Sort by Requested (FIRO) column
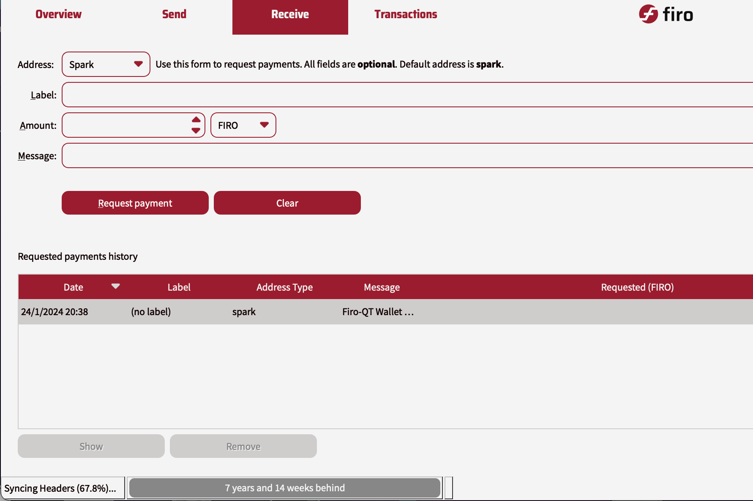 pyautogui.click(x=637, y=287)
